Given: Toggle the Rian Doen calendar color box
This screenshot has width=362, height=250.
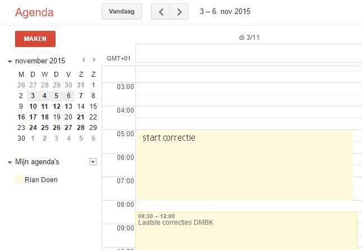Looking at the screenshot, I should [19, 179].
